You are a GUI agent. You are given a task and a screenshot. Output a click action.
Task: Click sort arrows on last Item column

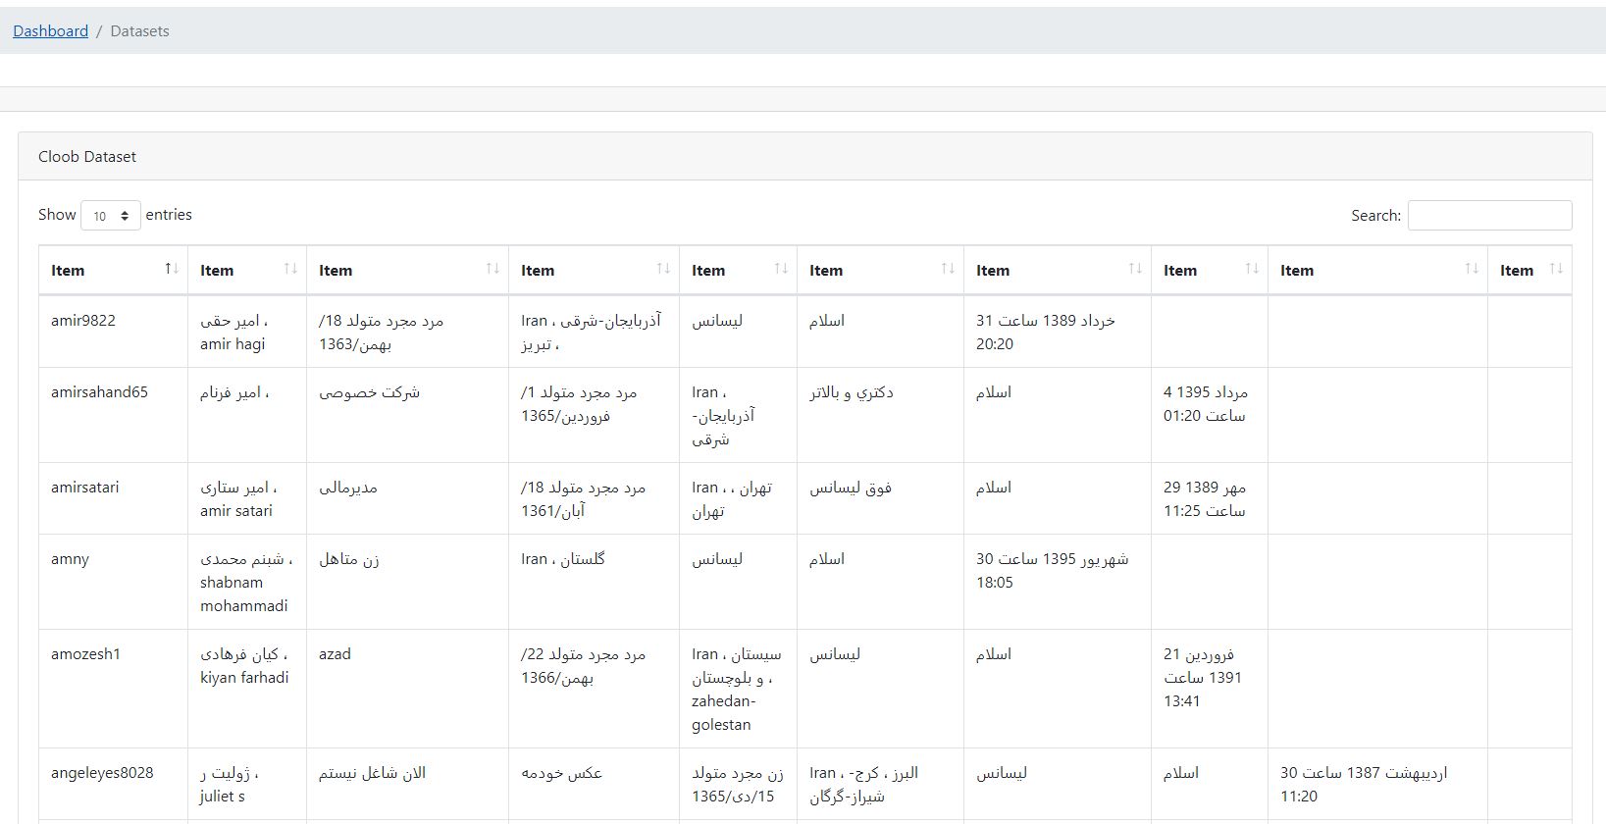pyautogui.click(x=1556, y=269)
